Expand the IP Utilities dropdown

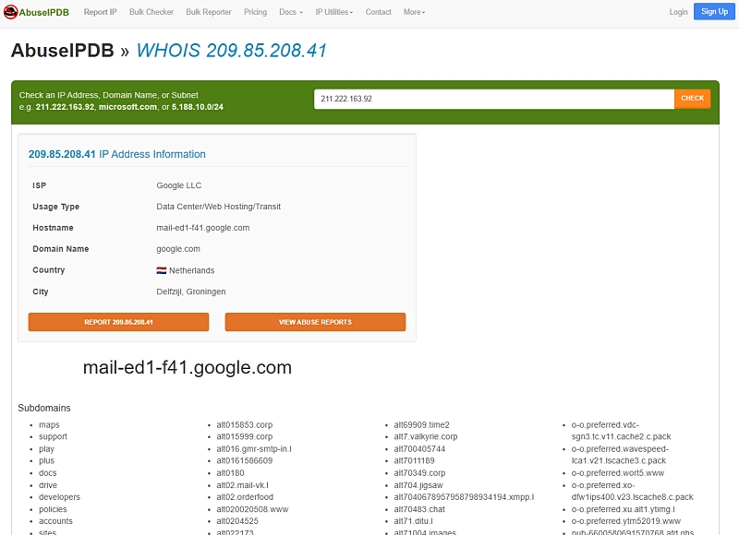pos(333,12)
